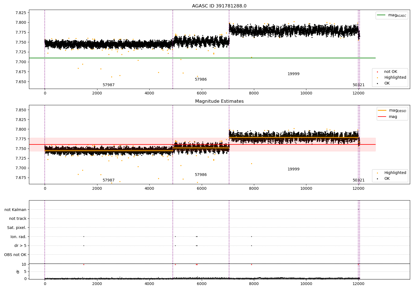414x290 pixels.
Task: Click "Highlighted" in the AGASC ID plot legend
Action: click(392, 78)
